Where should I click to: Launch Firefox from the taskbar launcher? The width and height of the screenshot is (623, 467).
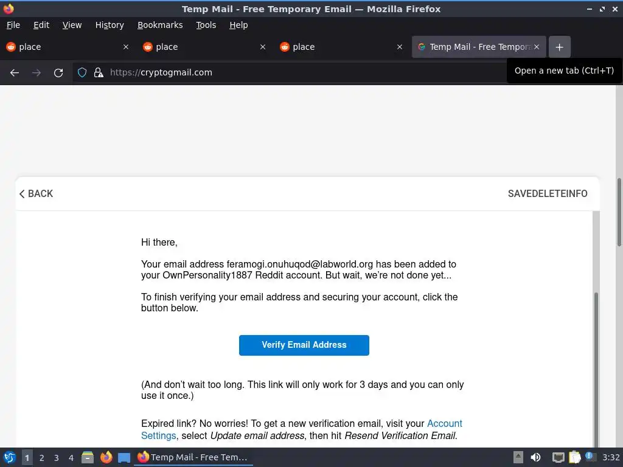[106, 457]
